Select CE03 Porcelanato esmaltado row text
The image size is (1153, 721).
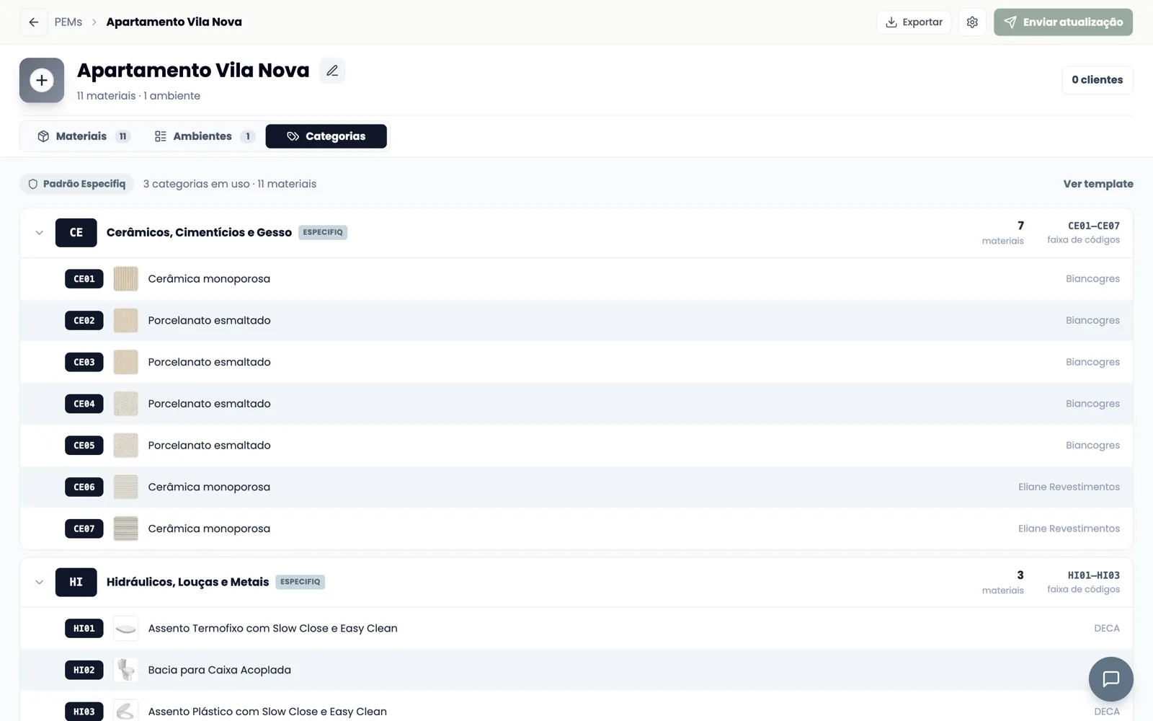209,362
